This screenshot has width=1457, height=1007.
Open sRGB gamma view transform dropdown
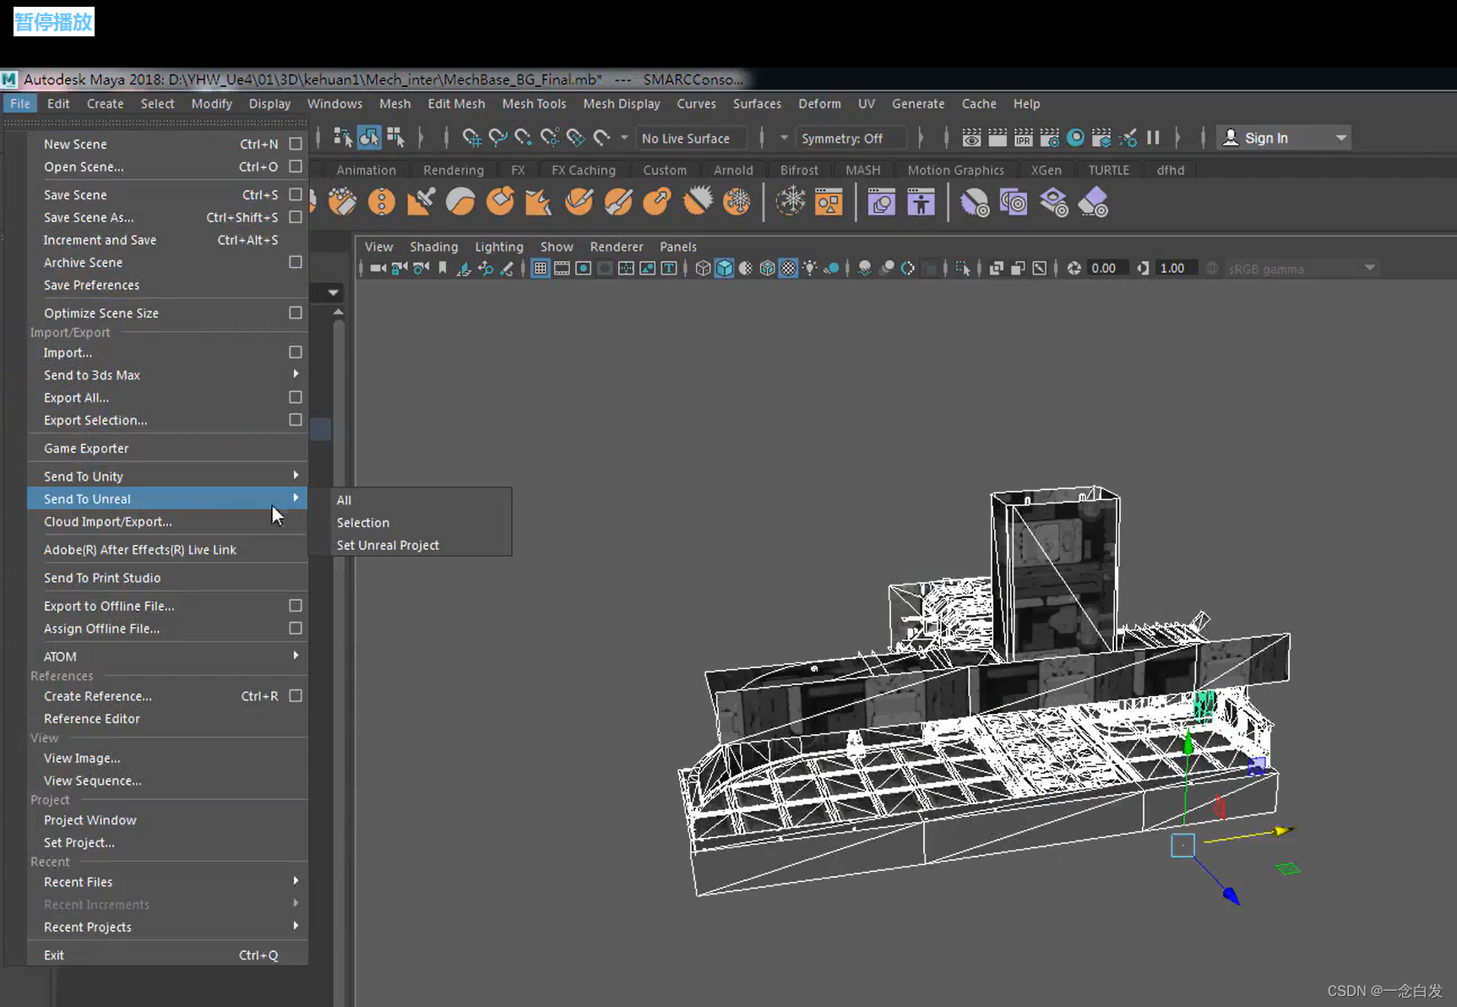tap(1301, 269)
